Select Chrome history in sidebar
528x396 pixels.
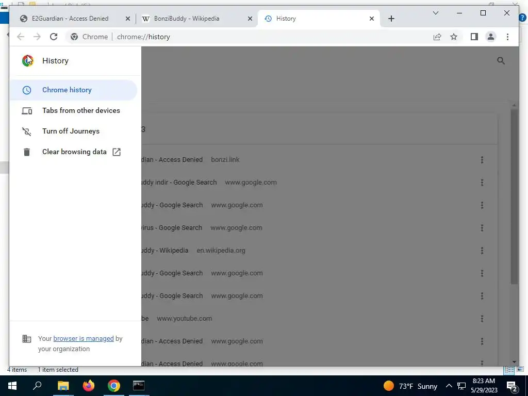coord(73,90)
